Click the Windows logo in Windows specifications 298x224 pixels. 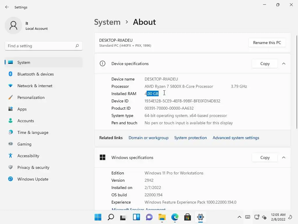102,157
